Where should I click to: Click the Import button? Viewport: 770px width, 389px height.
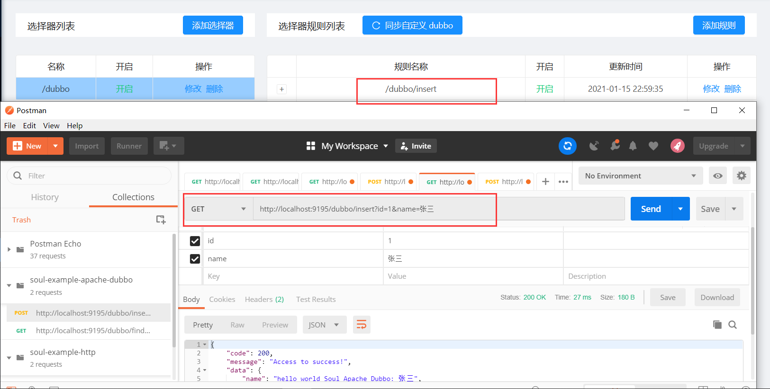click(x=87, y=146)
